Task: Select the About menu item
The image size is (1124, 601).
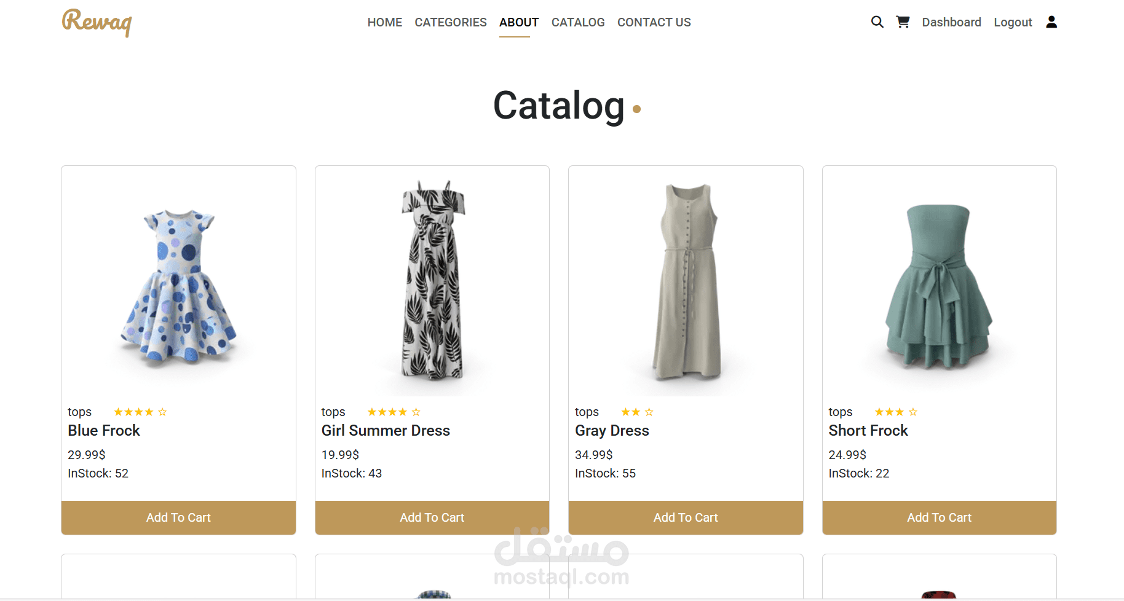Action: pyautogui.click(x=519, y=22)
